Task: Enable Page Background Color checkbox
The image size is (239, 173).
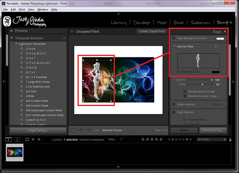Action: pos(174,38)
